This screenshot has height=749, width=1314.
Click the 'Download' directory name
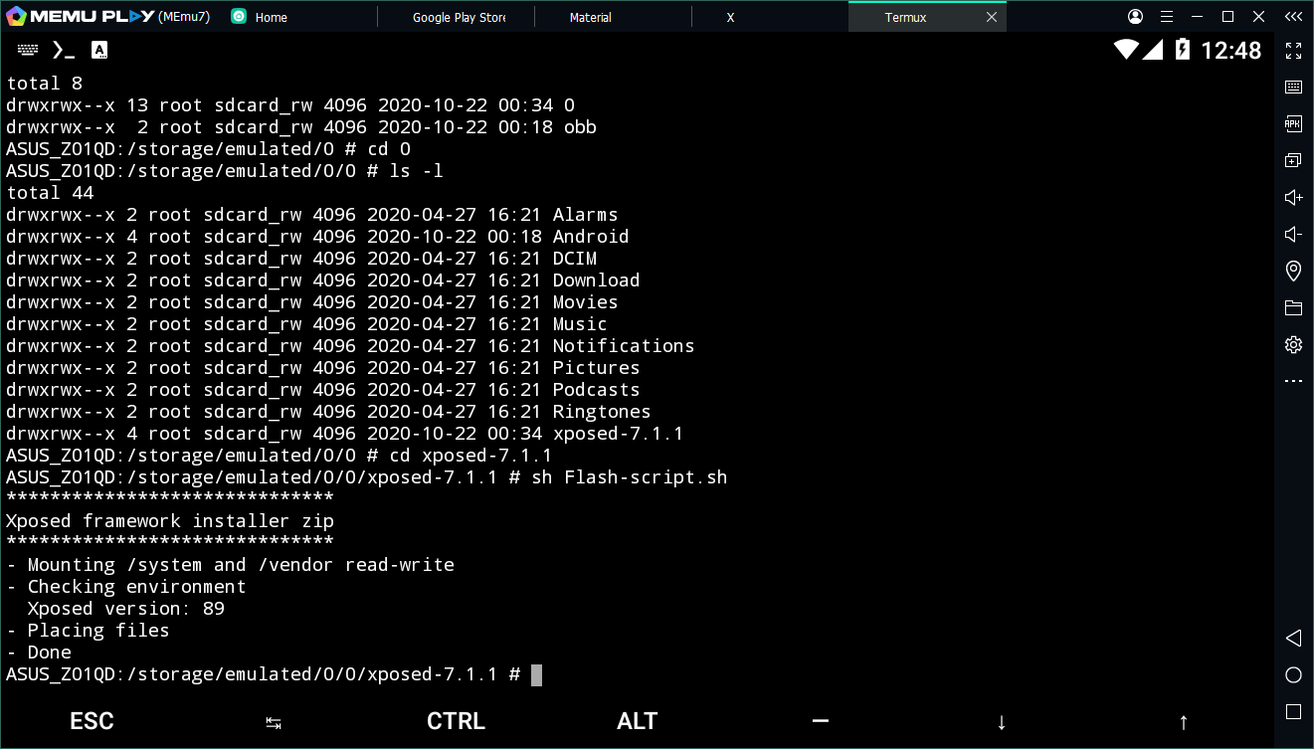pos(596,281)
